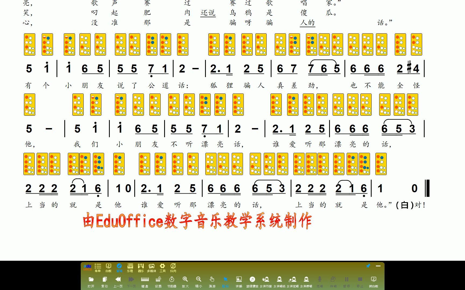The image size is (465, 290).
Task: Click 转白板 switch to whiteboard
Action: tap(374, 282)
